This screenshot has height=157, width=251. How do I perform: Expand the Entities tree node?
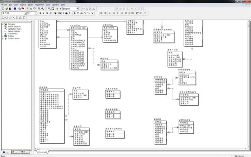pos(3,36)
